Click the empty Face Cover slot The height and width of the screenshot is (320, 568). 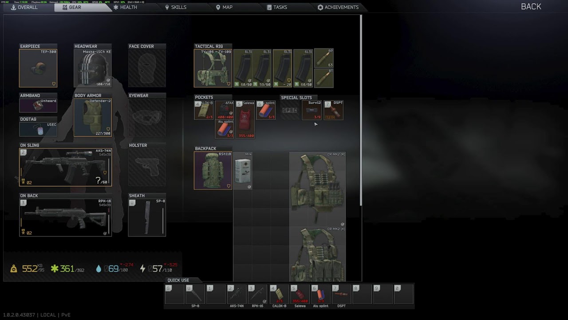pyautogui.click(x=147, y=68)
